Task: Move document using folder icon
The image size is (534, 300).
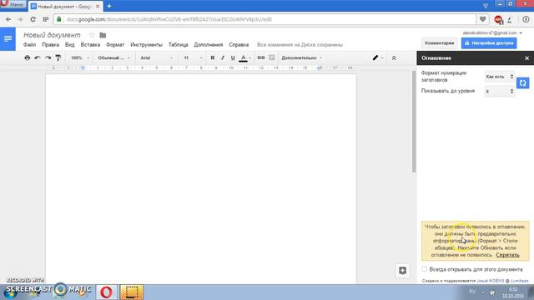Action: click(x=103, y=35)
